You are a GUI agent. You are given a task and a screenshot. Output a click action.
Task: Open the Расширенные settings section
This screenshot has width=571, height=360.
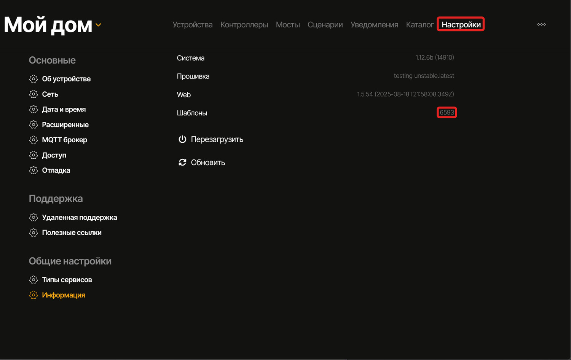point(65,124)
